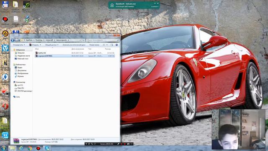
Task: Open the dropdown arrow next to Открыть
Action: 41,45
